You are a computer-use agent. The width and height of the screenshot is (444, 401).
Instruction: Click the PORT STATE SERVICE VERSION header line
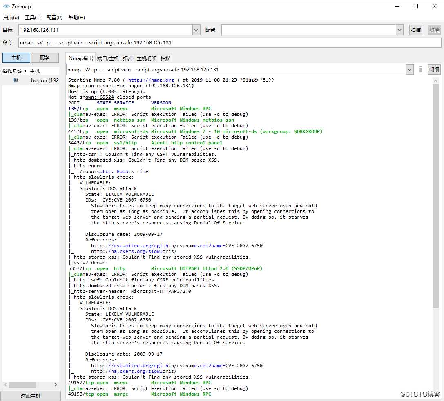click(x=120, y=103)
